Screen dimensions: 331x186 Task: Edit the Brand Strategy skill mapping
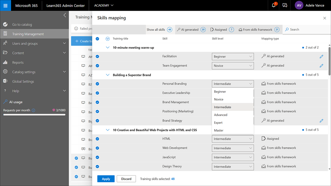pyautogui.click(x=321, y=121)
